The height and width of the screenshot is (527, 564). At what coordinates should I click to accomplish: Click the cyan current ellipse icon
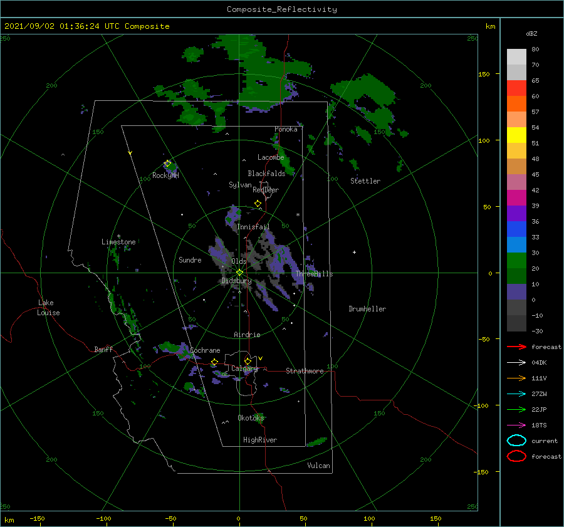(516, 441)
